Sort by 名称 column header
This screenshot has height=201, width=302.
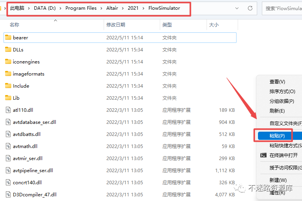(14, 25)
